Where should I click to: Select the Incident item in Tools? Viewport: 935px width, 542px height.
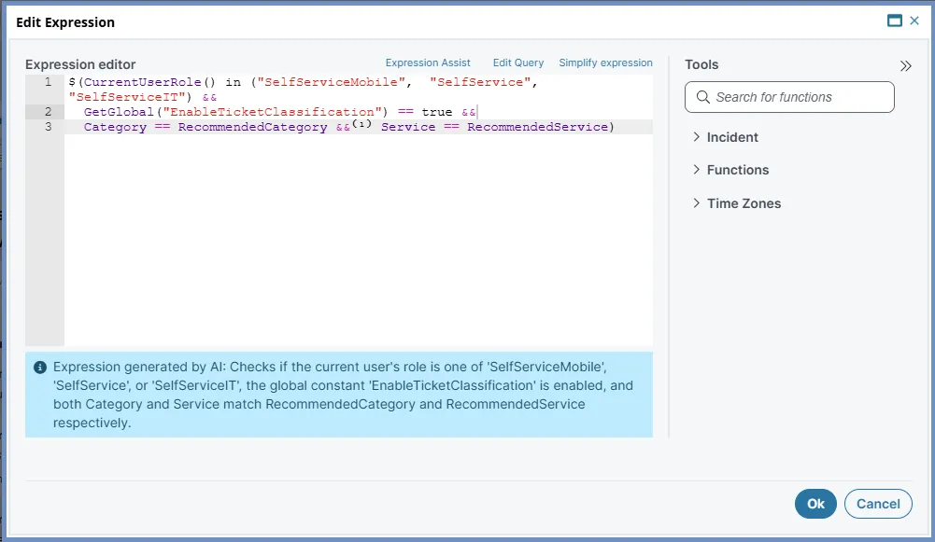(732, 137)
